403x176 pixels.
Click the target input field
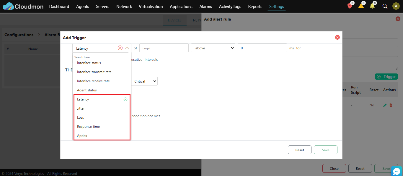tap(164, 48)
